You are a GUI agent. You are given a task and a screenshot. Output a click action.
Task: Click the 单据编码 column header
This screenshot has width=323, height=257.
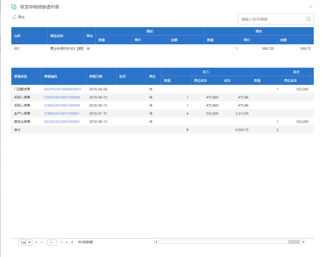tap(64, 77)
